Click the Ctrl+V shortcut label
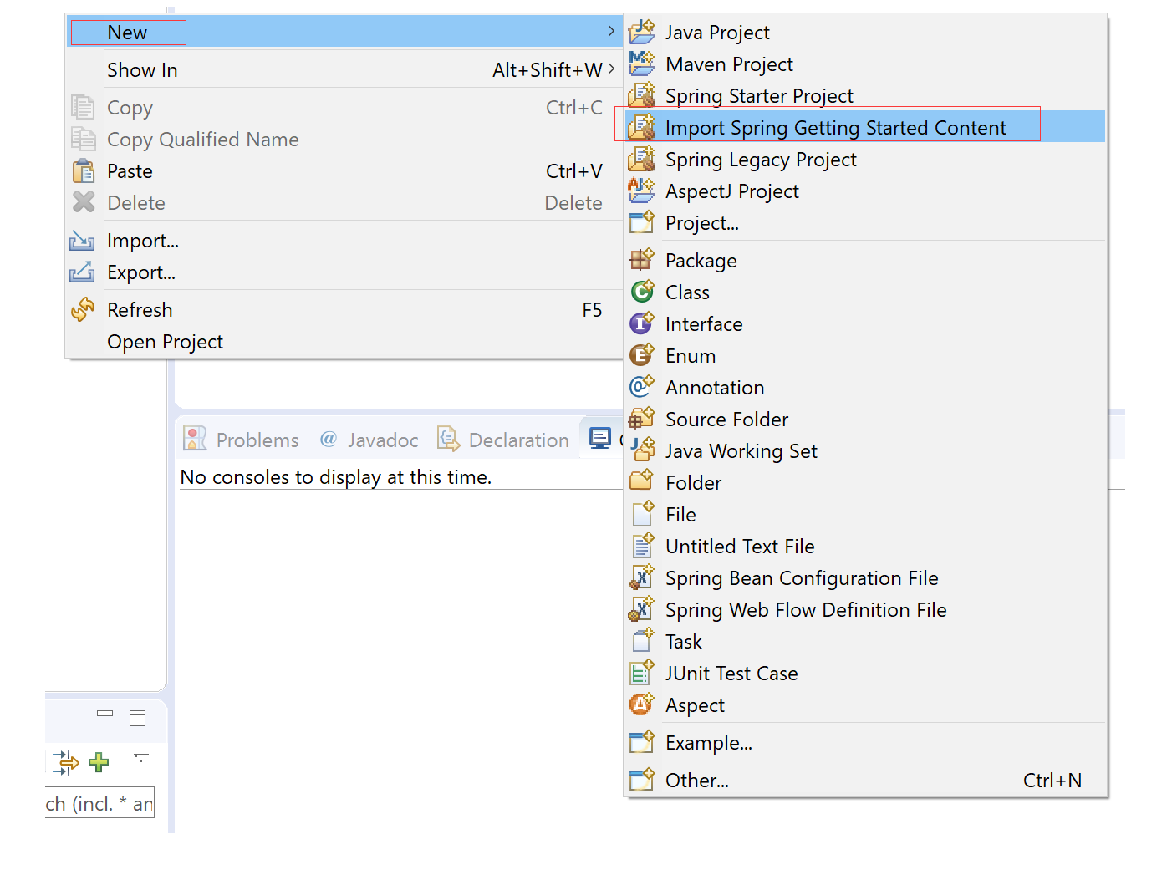 tap(573, 171)
